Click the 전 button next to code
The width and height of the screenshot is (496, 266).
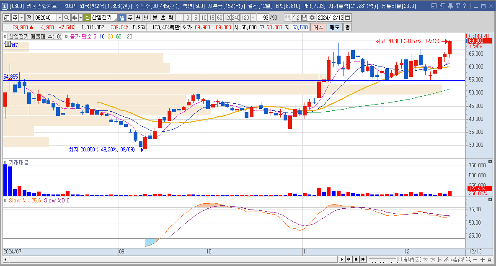(x=29, y=18)
